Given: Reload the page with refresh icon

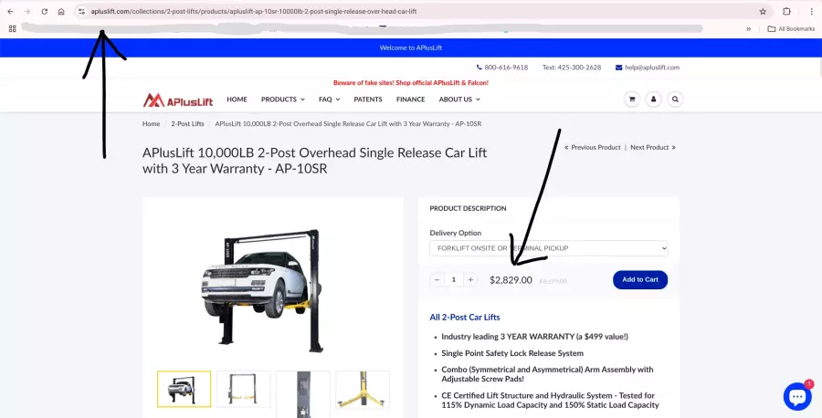Looking at the screenshot, I should tap(45, 12).
